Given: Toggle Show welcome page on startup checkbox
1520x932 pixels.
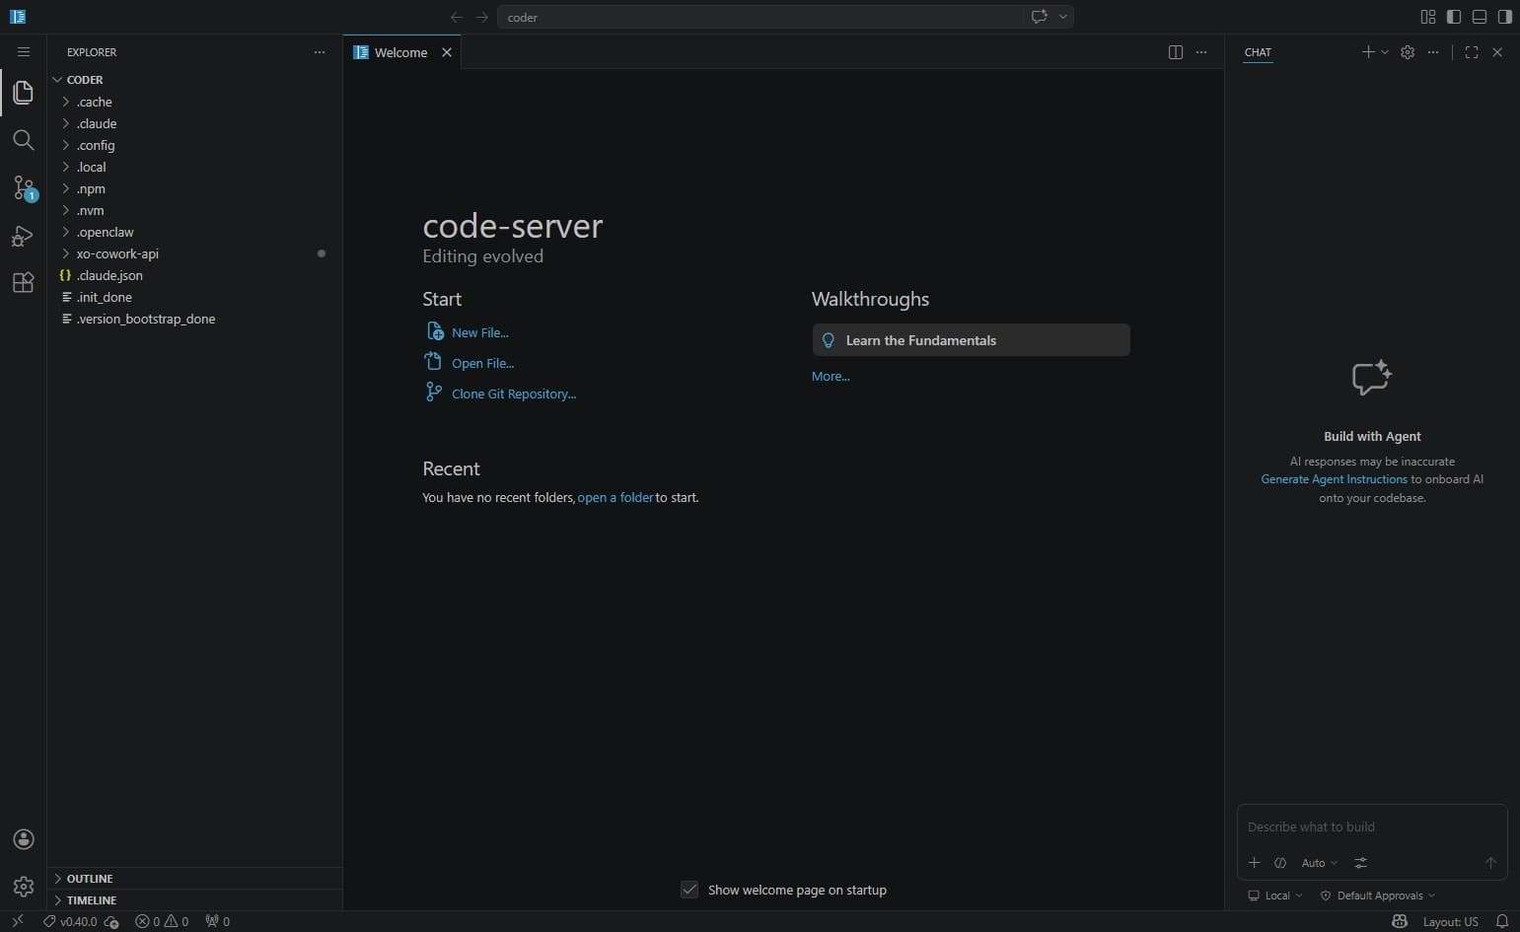Looking at the screenshot, I should coord(689,890).
